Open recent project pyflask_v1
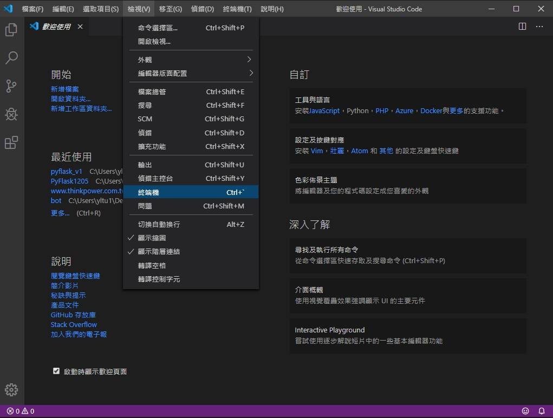The image size is (553, 418). point(66,171)
